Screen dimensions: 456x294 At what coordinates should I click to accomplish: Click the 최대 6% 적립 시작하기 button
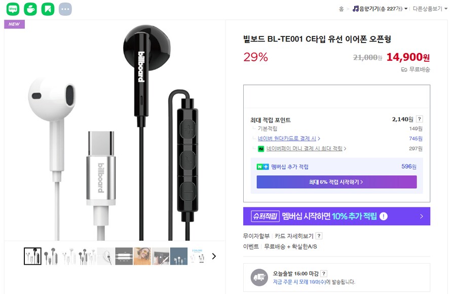click(337, 182)
